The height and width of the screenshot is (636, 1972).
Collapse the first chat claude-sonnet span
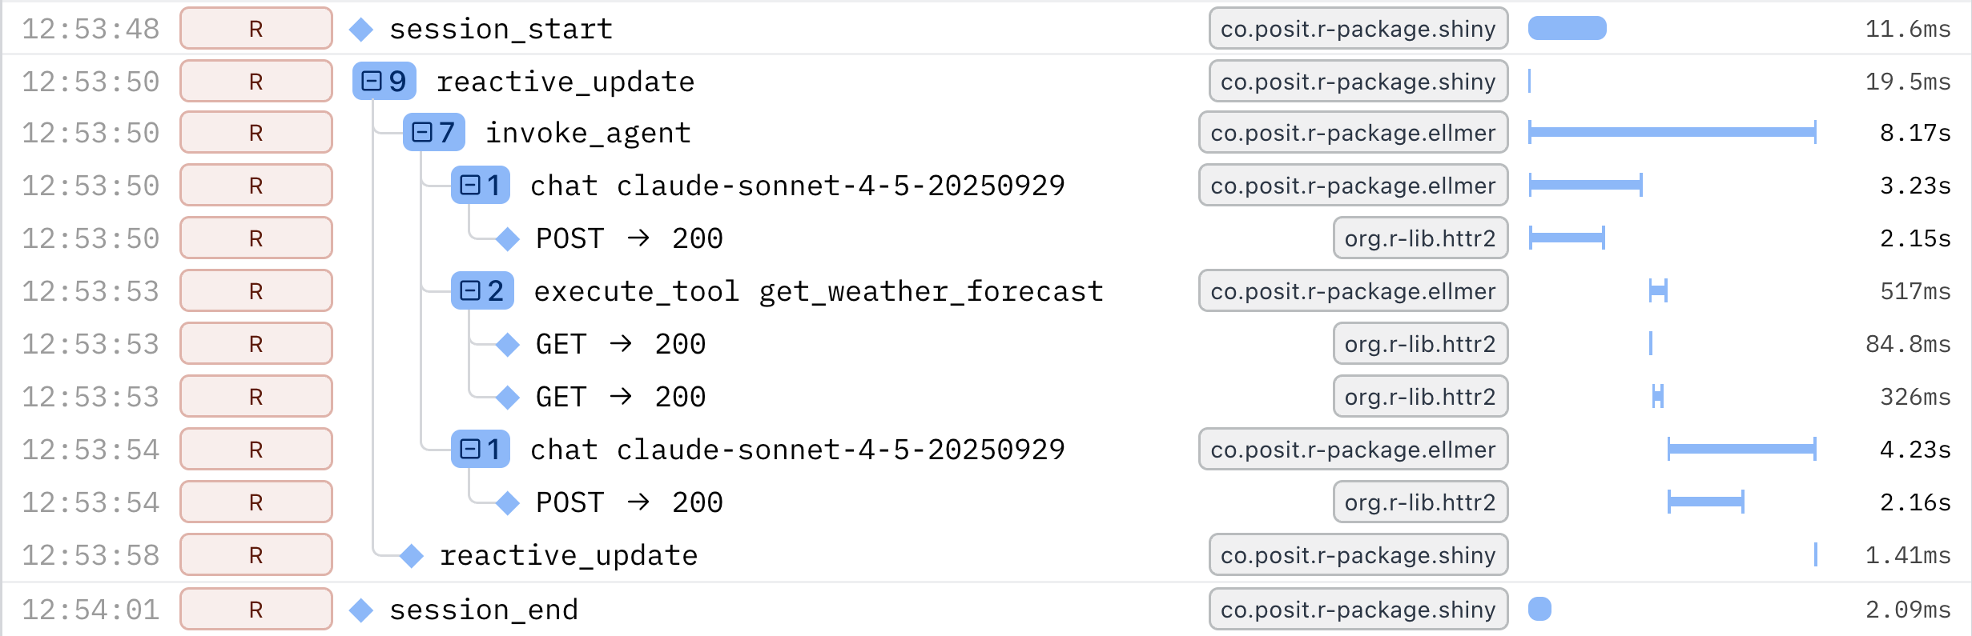pyautogui.click(x=481, y=185)
